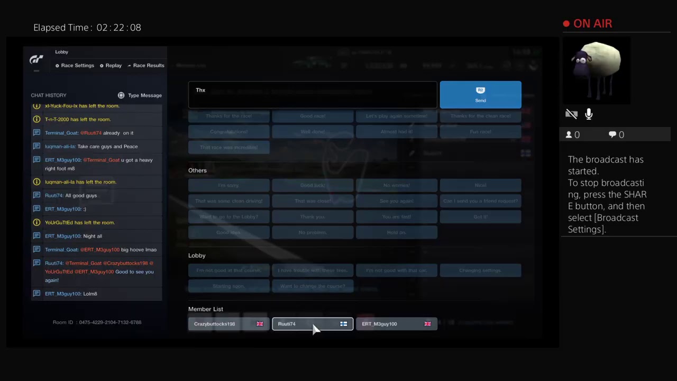
Task: Pick the 'I'm sorry.' message
Action: coord(228,185)
